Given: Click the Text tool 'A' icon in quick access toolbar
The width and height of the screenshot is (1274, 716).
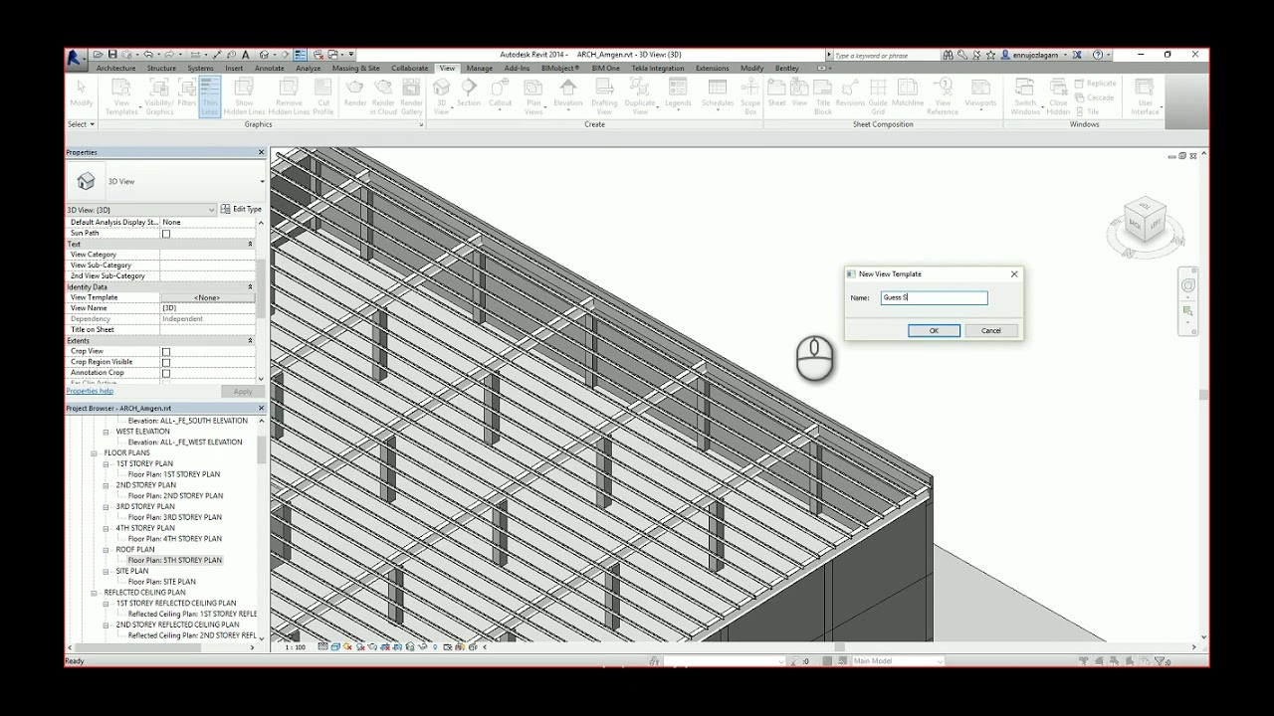Looking at the screenshot, I should pyautogui.click(x=245, y=55).
